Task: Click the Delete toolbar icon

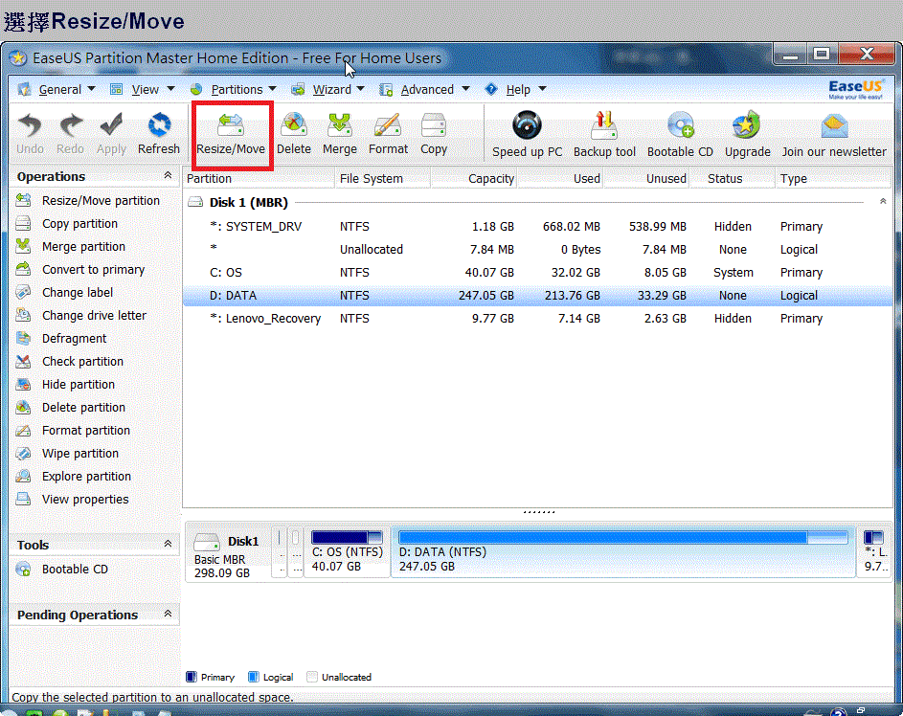Action: pyautogui.click(x=294, y=133)
